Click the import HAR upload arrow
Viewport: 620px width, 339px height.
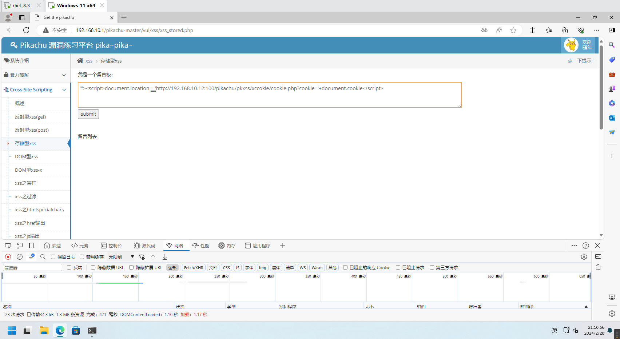click(x=153, y=257)
